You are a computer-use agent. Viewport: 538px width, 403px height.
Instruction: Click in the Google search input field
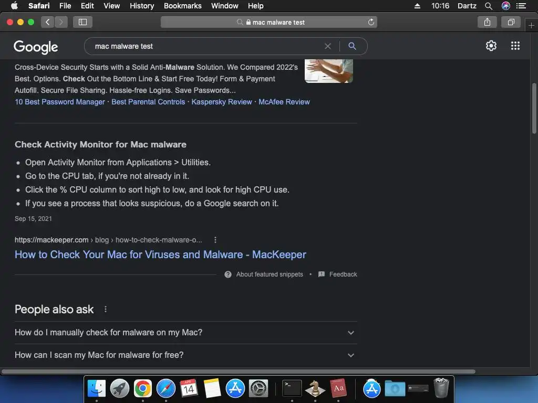tap(206, 46)
